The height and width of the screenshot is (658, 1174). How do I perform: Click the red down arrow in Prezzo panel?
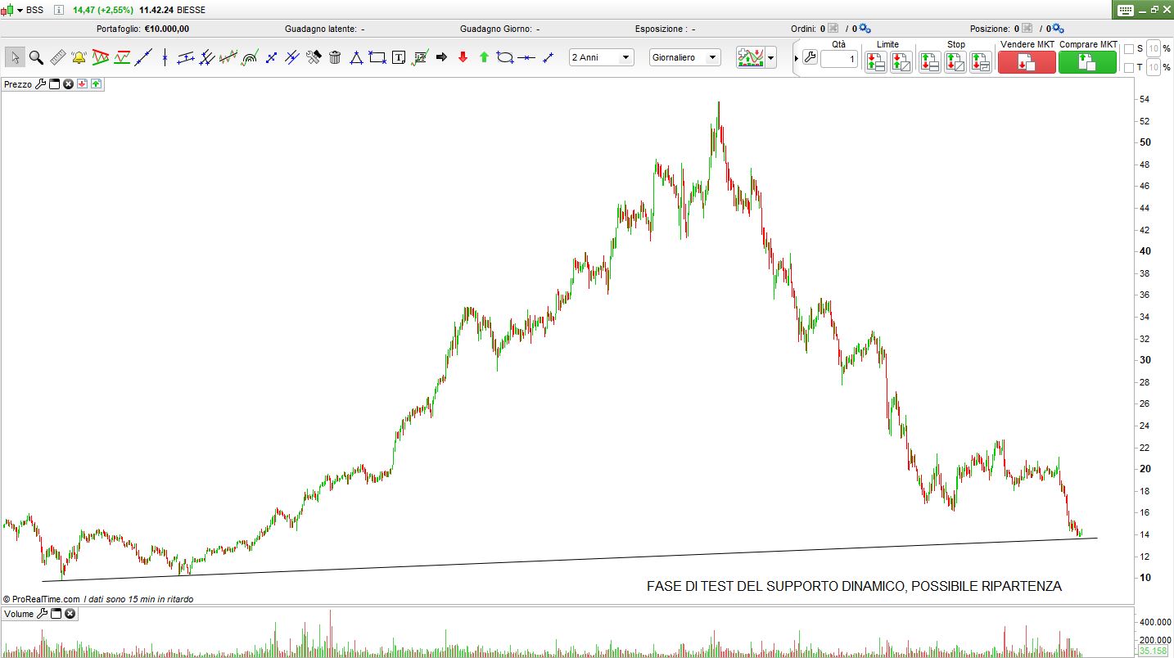point(83,83)
